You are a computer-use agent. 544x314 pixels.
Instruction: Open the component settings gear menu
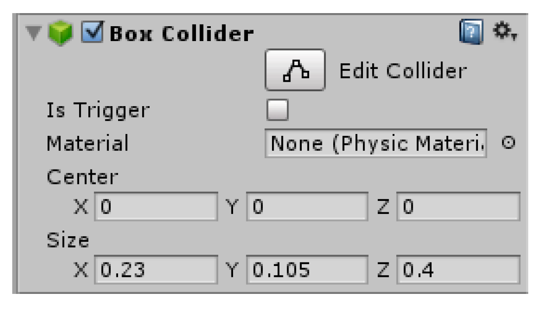[x=505, y=31]
